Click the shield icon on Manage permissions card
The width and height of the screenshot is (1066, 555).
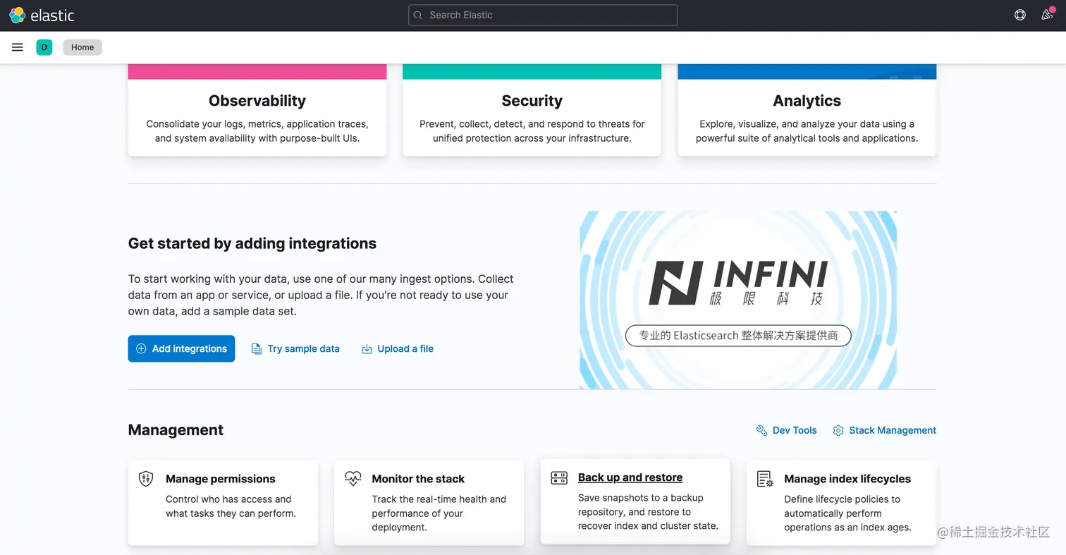pos(145,477)
